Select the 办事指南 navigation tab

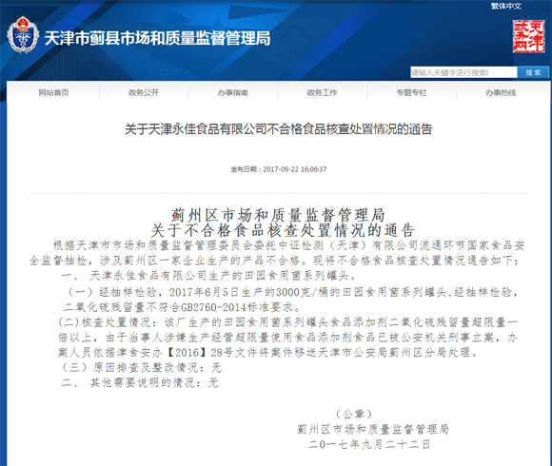pos(233,92)
